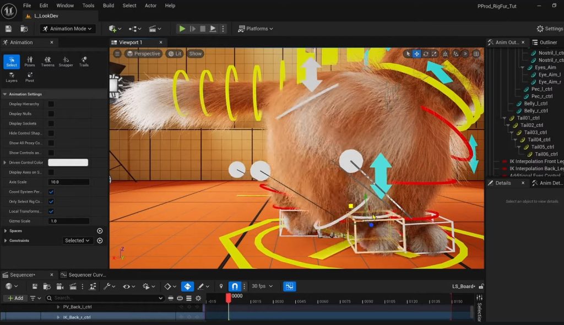This screenshot has width=564, height=325.
Task: Click the Driven Control Color swatch
Action: (68, 162)
